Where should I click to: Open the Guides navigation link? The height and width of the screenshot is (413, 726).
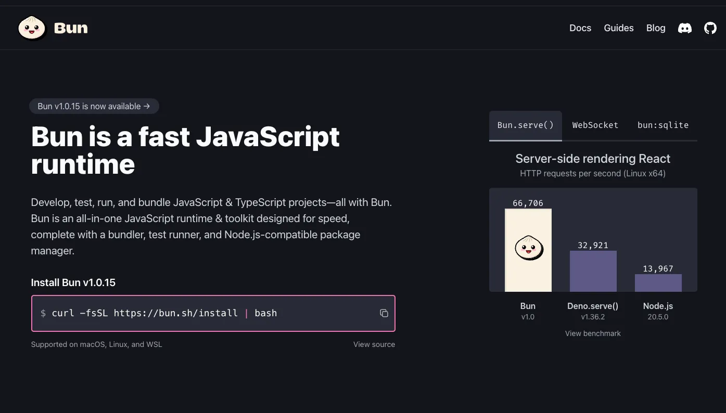click(x=619, y=28)
